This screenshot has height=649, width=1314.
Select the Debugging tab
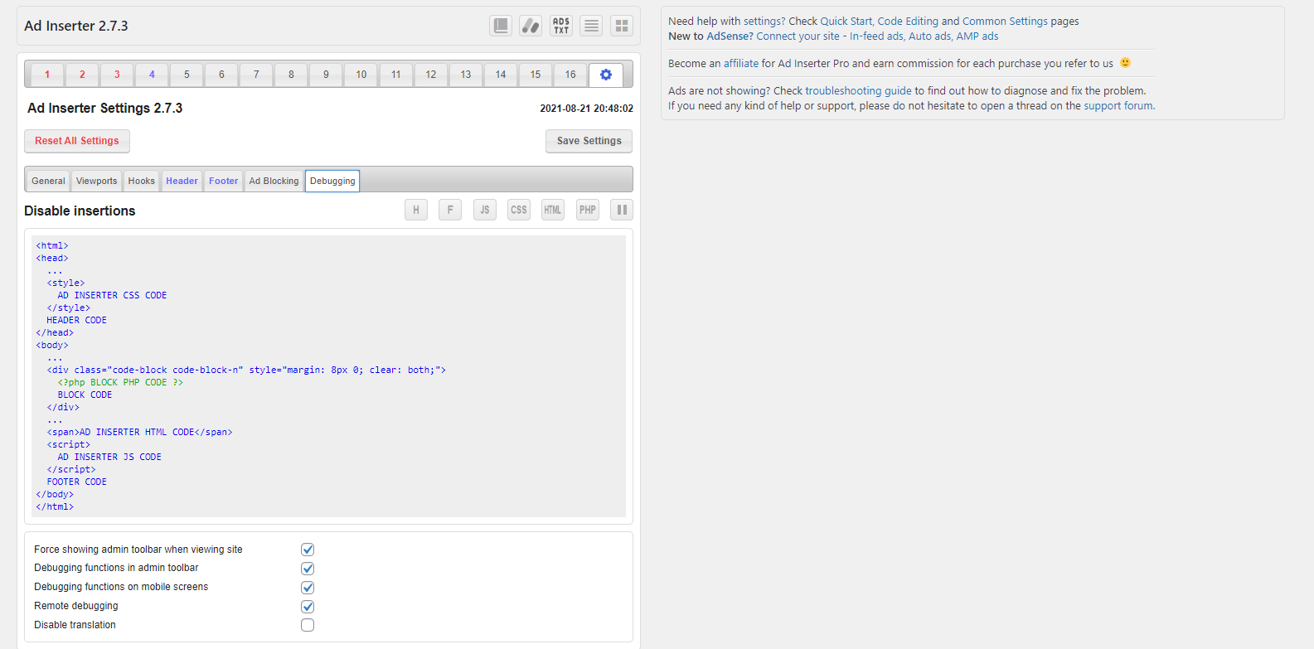point(332,181)
